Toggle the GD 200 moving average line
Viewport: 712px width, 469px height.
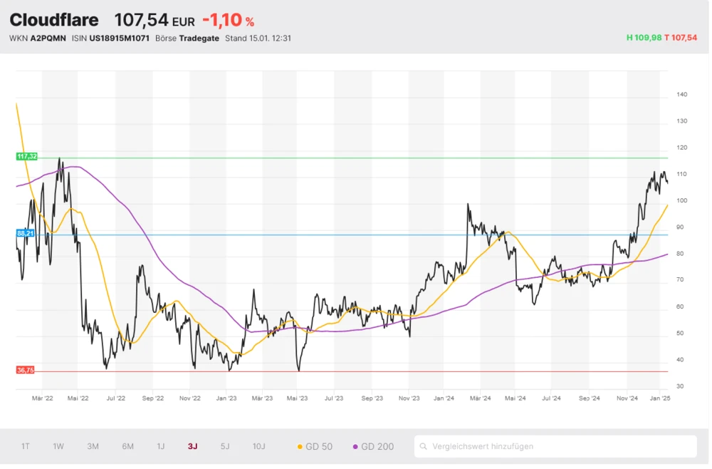tap(373, 447)
